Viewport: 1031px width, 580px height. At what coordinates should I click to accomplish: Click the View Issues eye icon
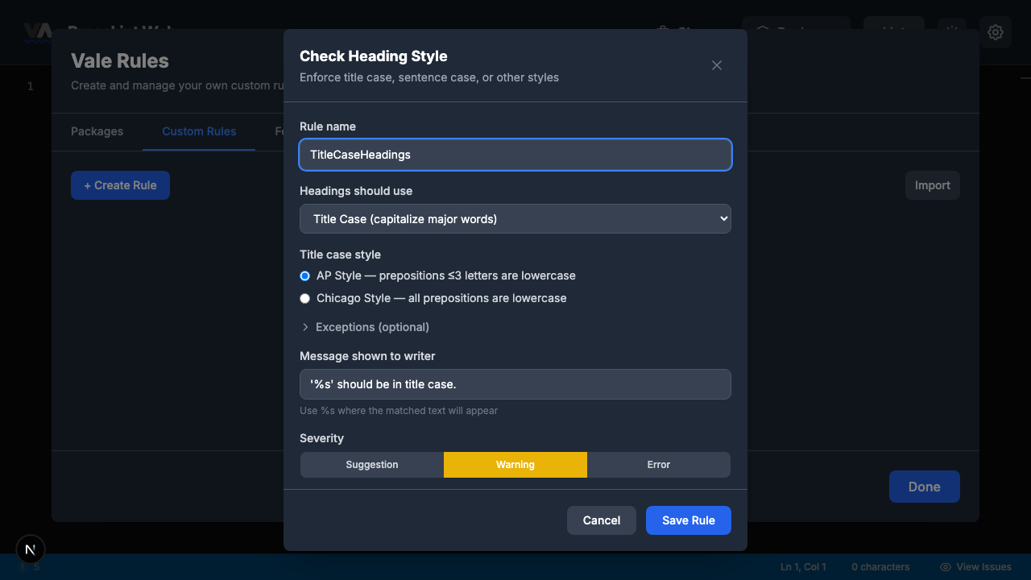coord(944,567)
